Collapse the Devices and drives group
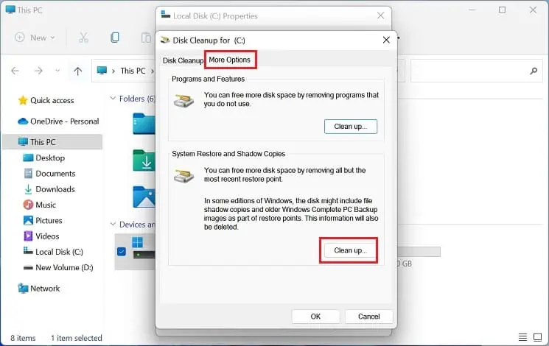 tap(113, 225)
